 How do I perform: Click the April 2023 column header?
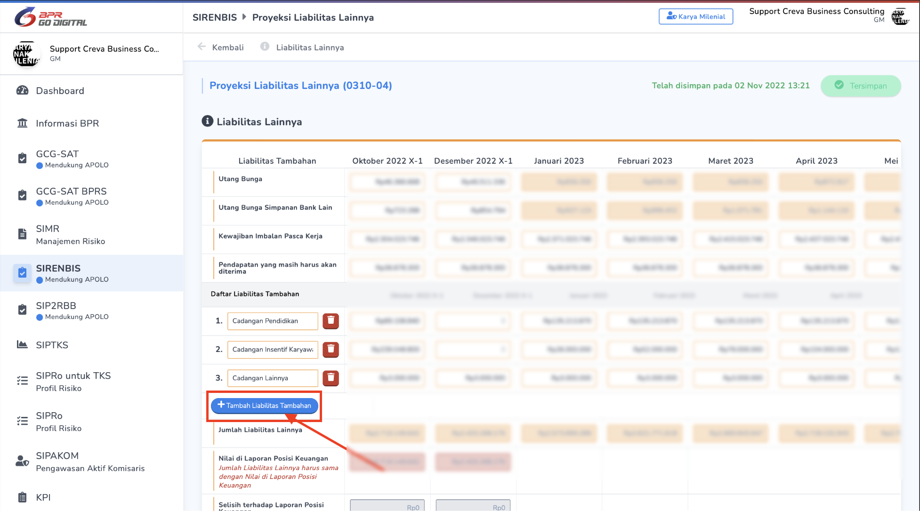(x=816, y=161)
